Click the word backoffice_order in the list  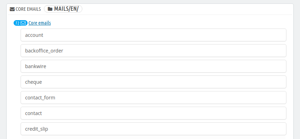pyautogui.click(x=44, y=51)
